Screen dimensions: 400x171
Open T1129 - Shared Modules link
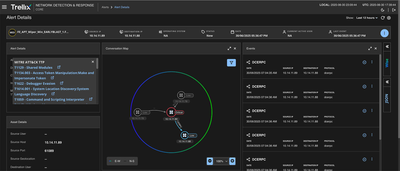pos(33,68)
